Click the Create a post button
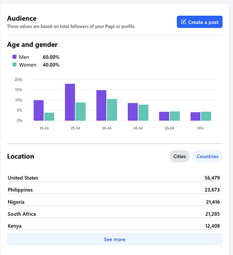The width and height of the screenshot is (233, 255). (199, 22)
